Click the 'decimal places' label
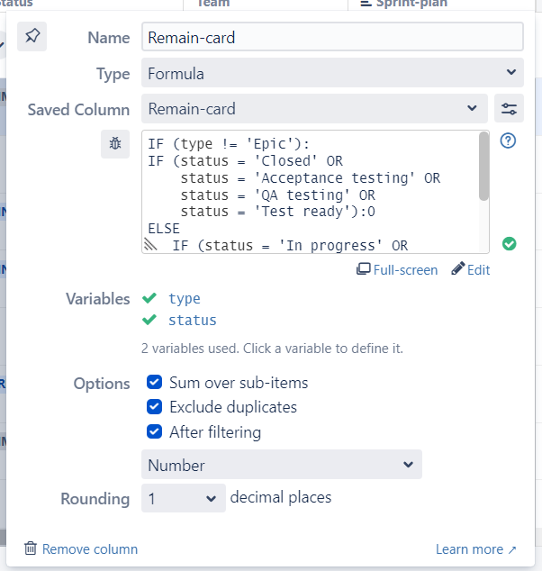 [x=281, y=497]
